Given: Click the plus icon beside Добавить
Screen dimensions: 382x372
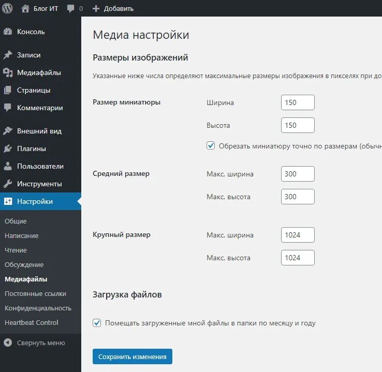Looking at the screenshot, I should [x=96, y=9].
